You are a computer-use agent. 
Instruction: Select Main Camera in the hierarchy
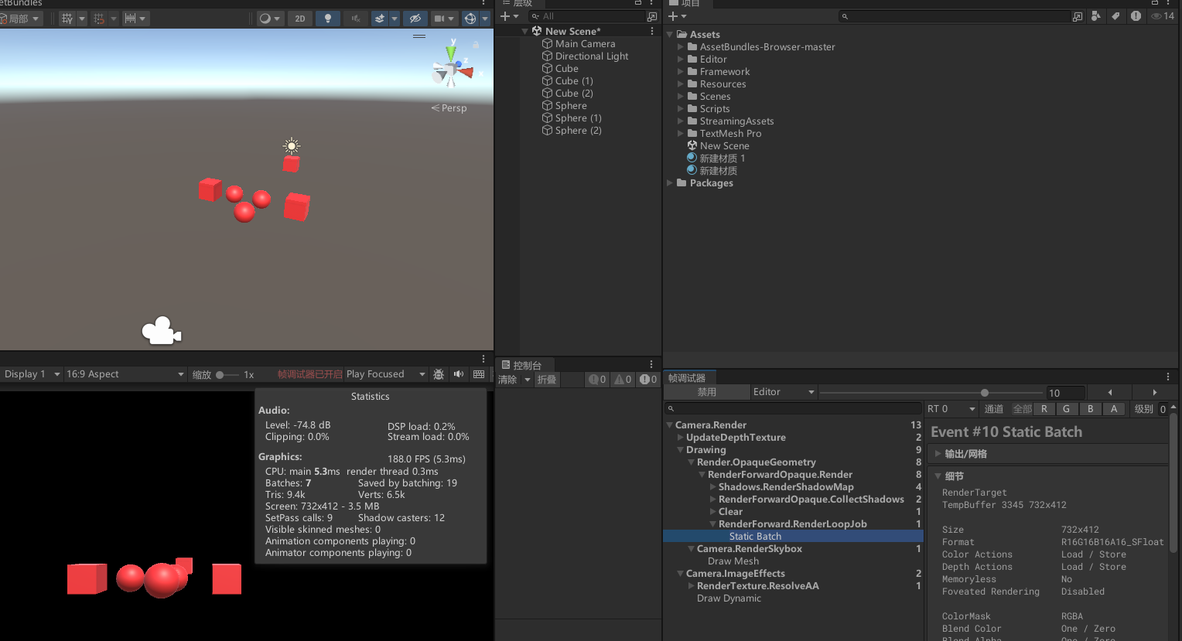pyautogui.click(x=585, y=44)
